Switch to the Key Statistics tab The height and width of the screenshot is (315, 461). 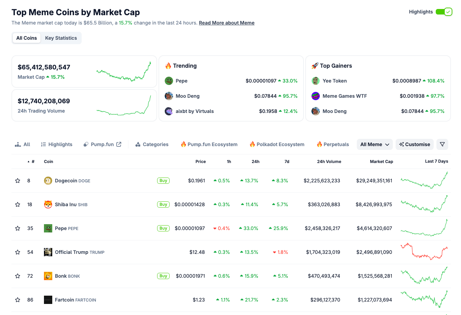tap(61, 38)
